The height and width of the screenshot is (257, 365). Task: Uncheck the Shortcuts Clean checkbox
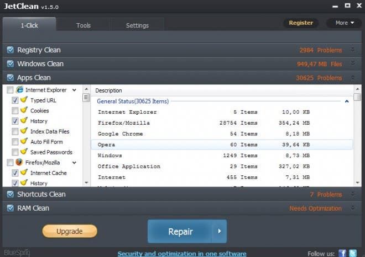tap(11, 194)
